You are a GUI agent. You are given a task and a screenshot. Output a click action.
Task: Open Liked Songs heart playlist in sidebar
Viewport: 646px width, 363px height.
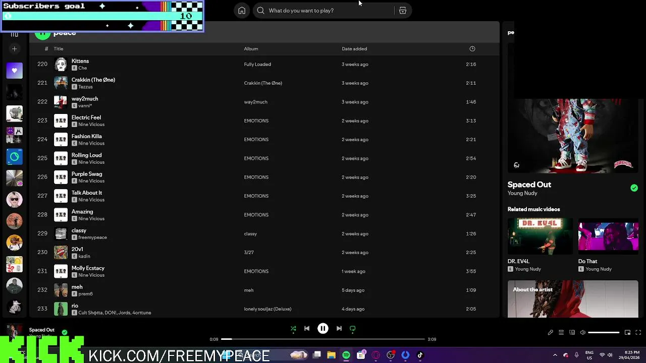click(x=15, y=71)
